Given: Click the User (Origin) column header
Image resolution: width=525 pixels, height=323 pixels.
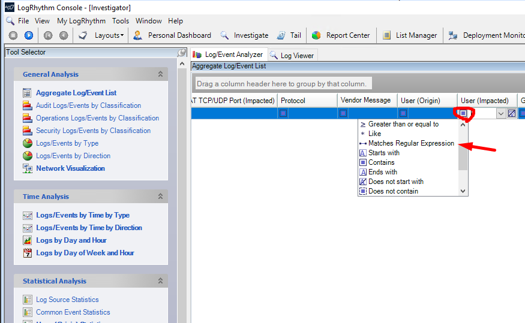Looking at the screenshot, I should pos(427,100).
